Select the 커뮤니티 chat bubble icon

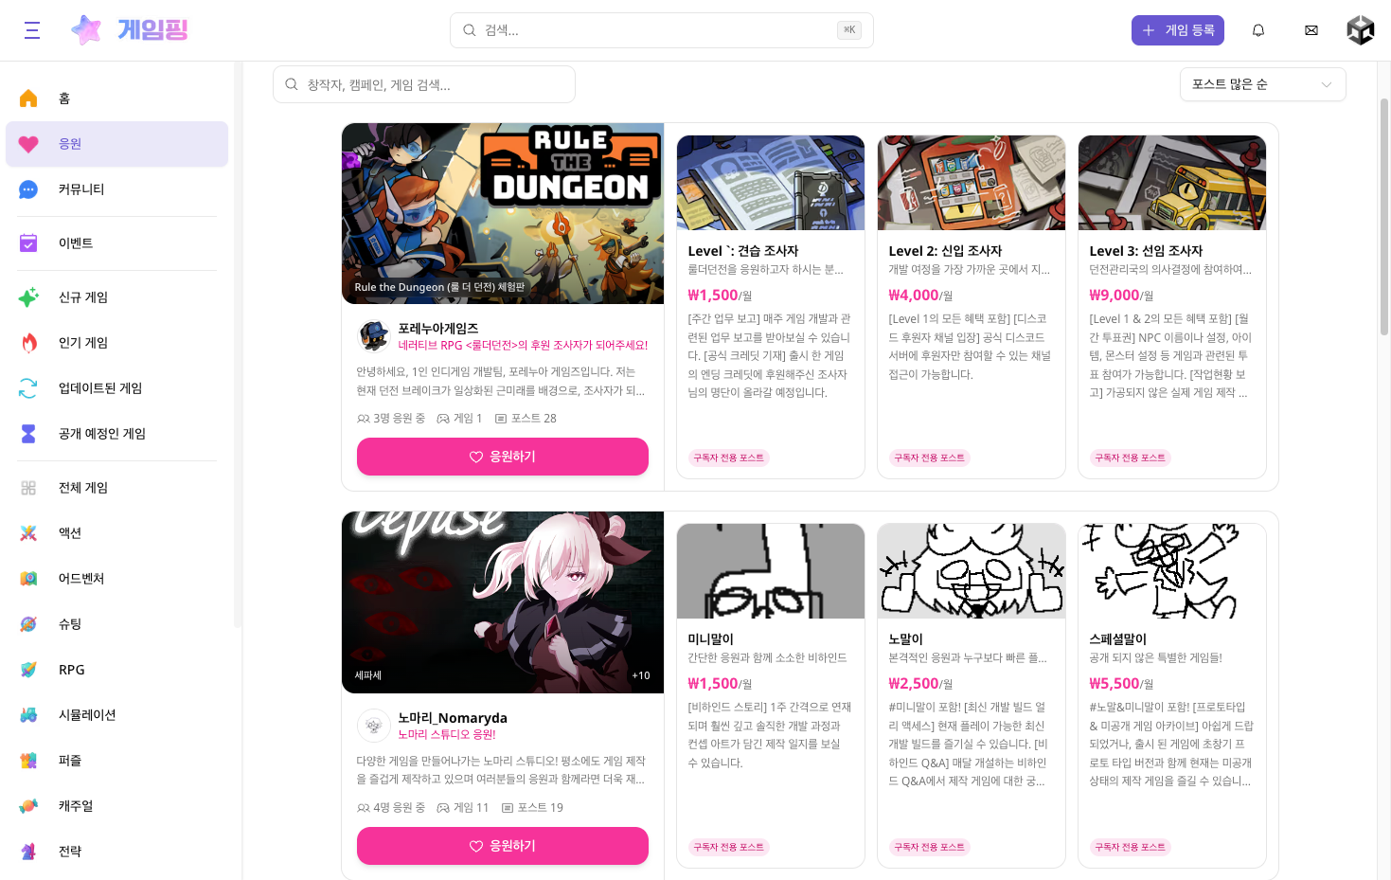click(x=28, y=189)
